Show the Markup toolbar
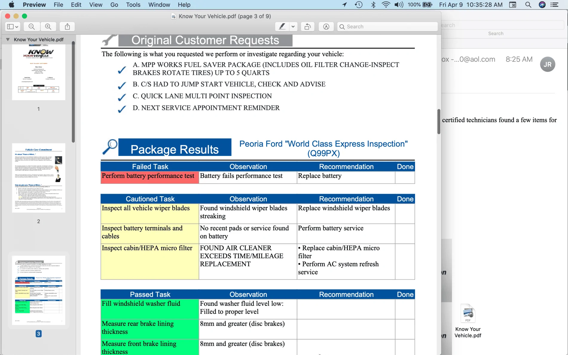 click(326, 27)
